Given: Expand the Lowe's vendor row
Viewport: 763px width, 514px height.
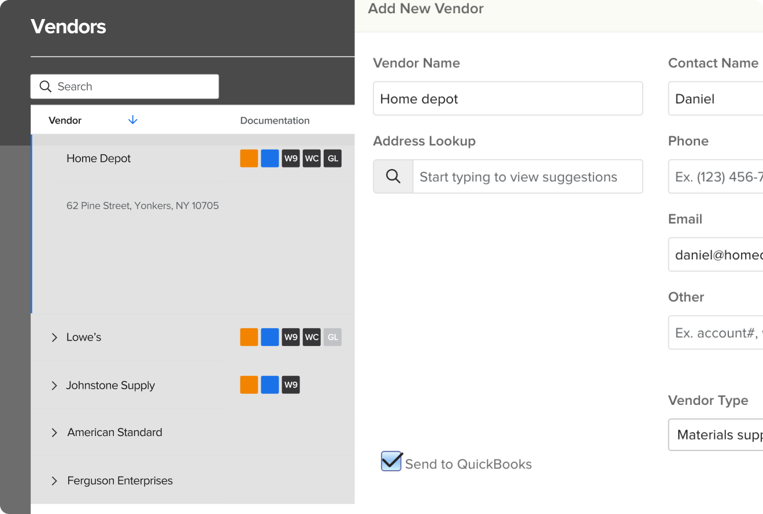Looking at the screenshot, I should click(54, 337).
